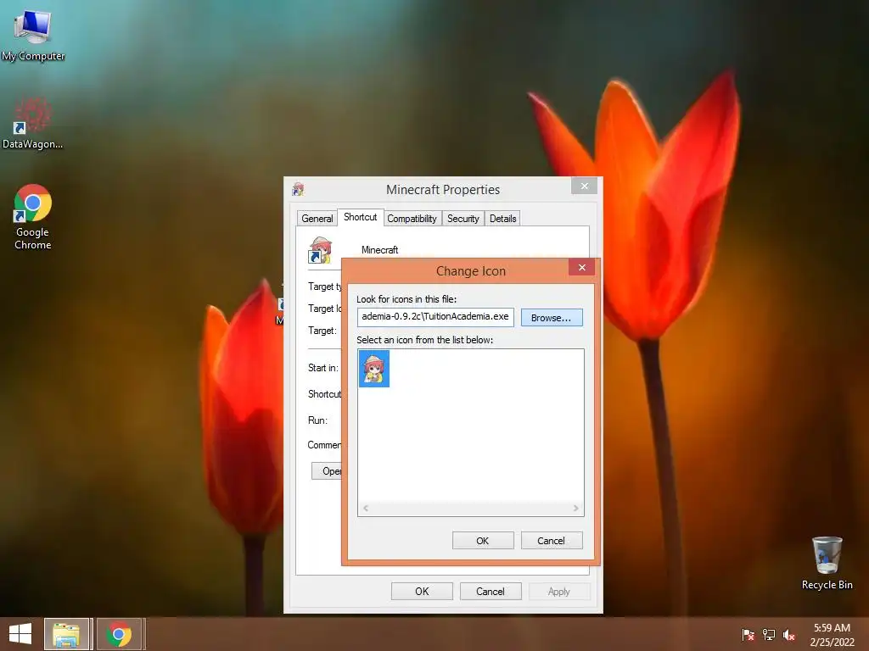869x651 pixels.
Task: Click Cancel in the Minecraft Properties window
Action: coord(491,591)
